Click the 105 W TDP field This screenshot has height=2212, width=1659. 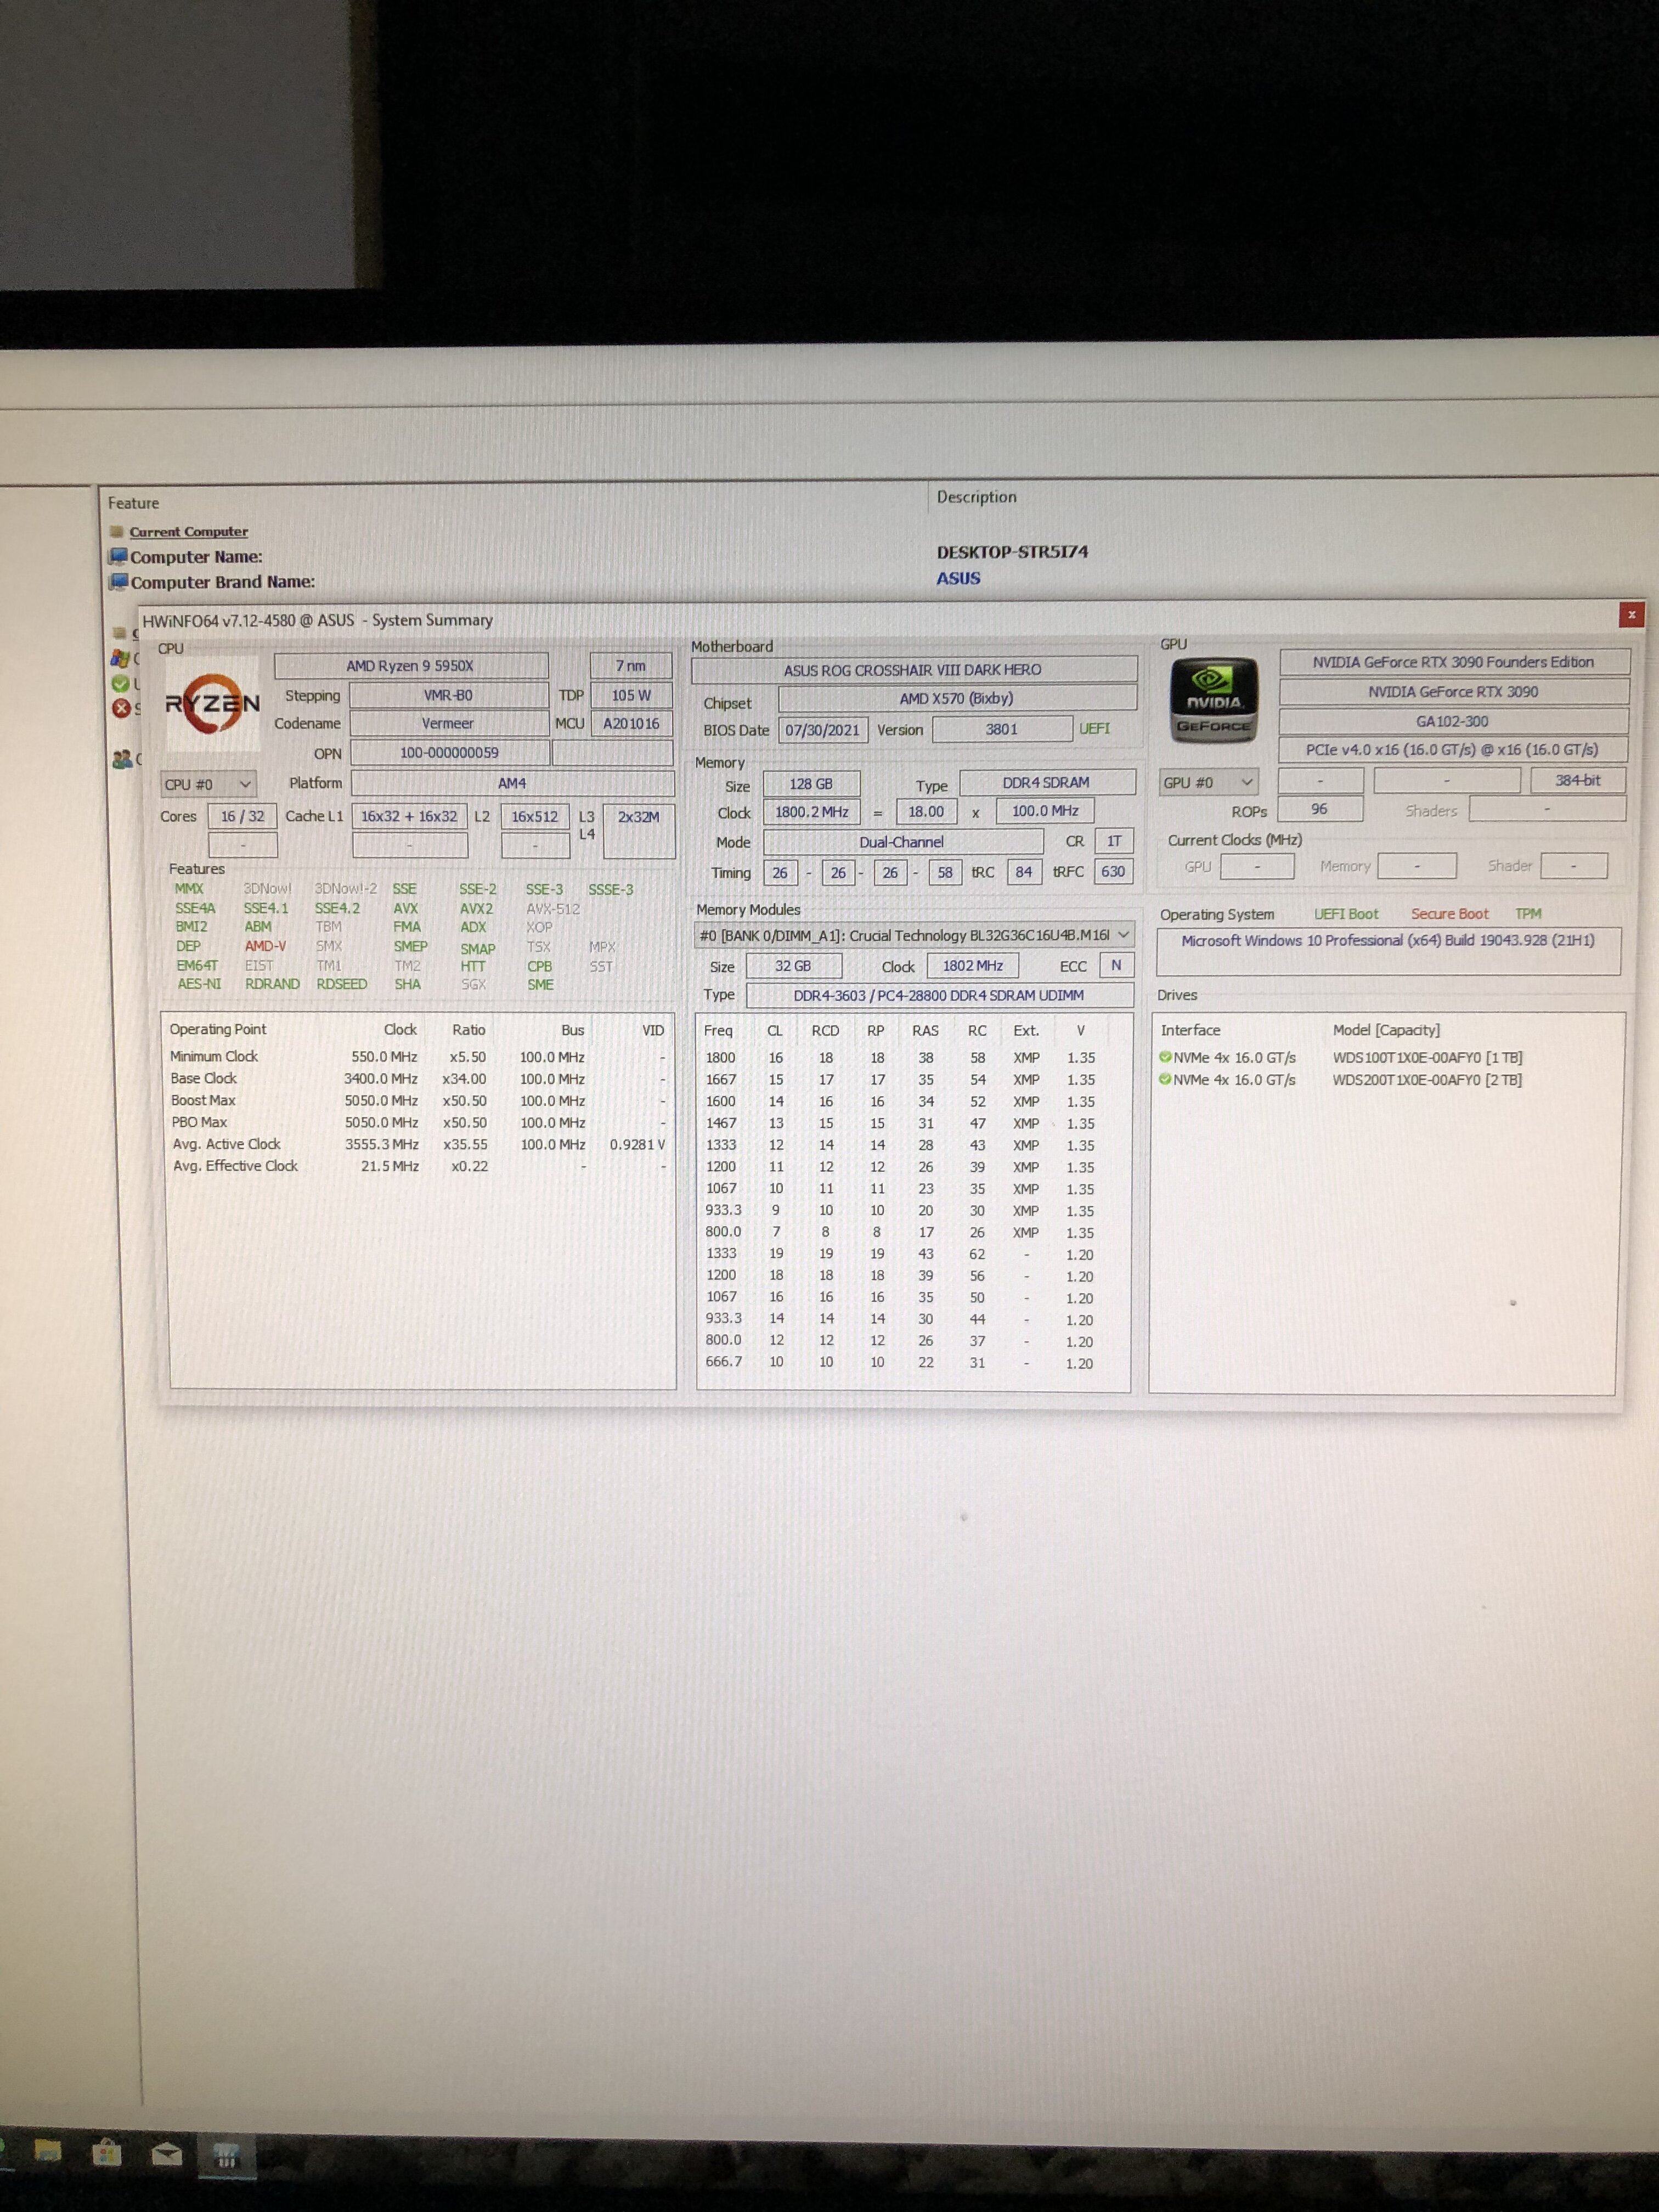click(631, 695)
